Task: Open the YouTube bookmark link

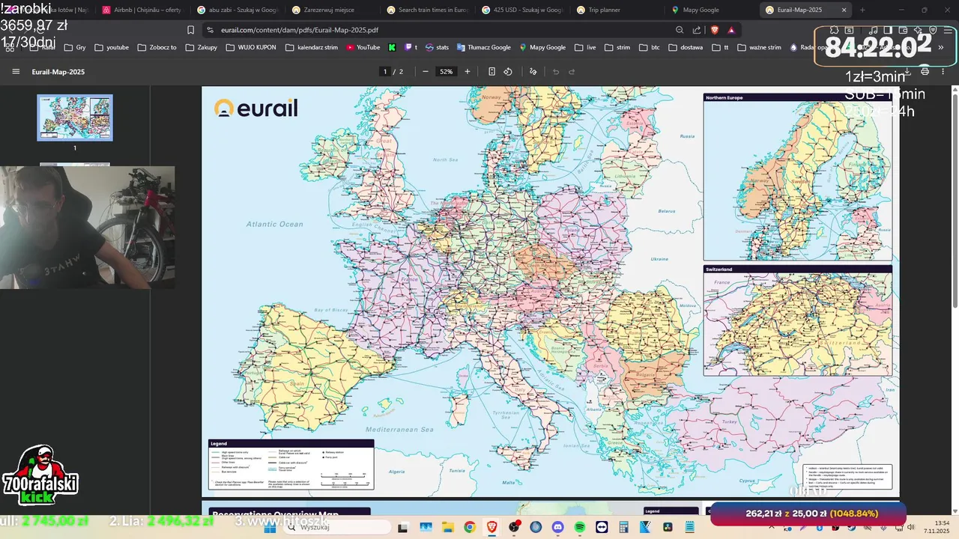Action: (x=363, y=47)
